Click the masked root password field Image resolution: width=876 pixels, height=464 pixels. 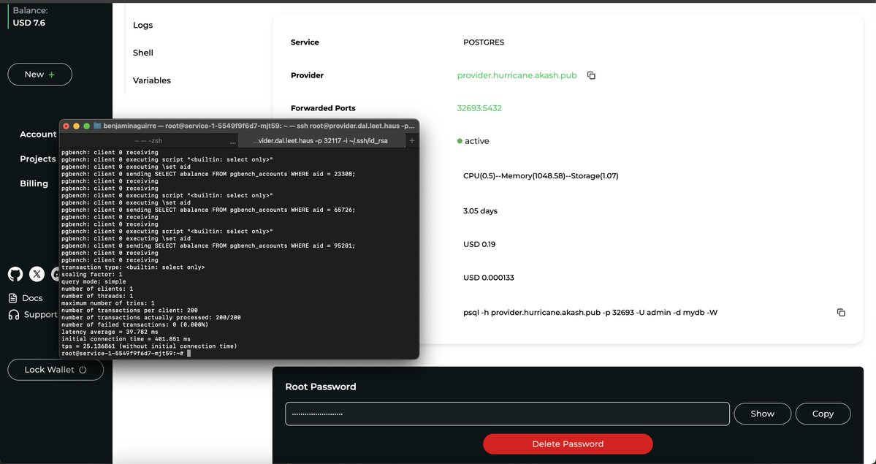pyautogui.click(x=507, y=414)
